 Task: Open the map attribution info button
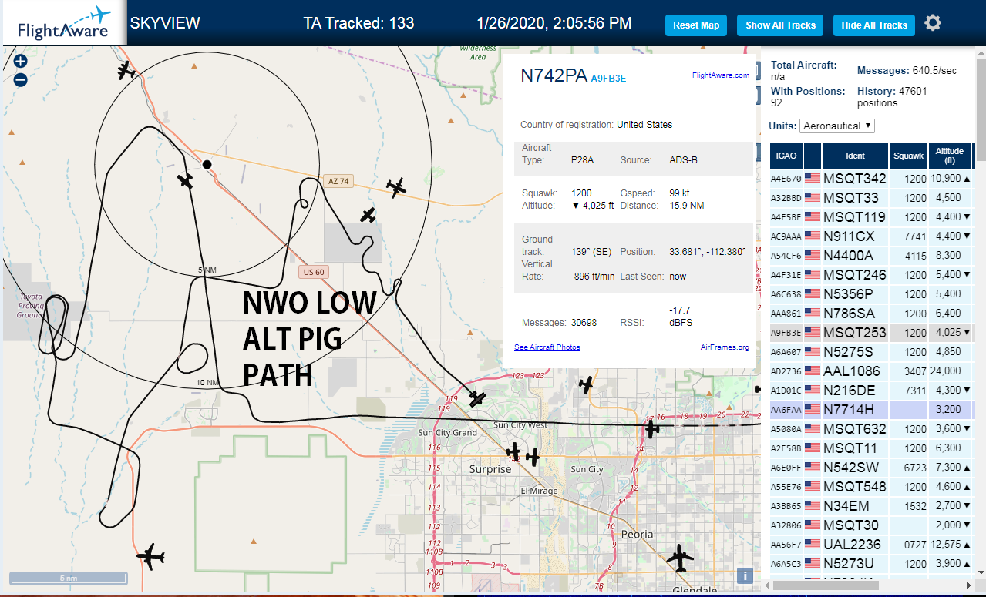coord(745,575)
